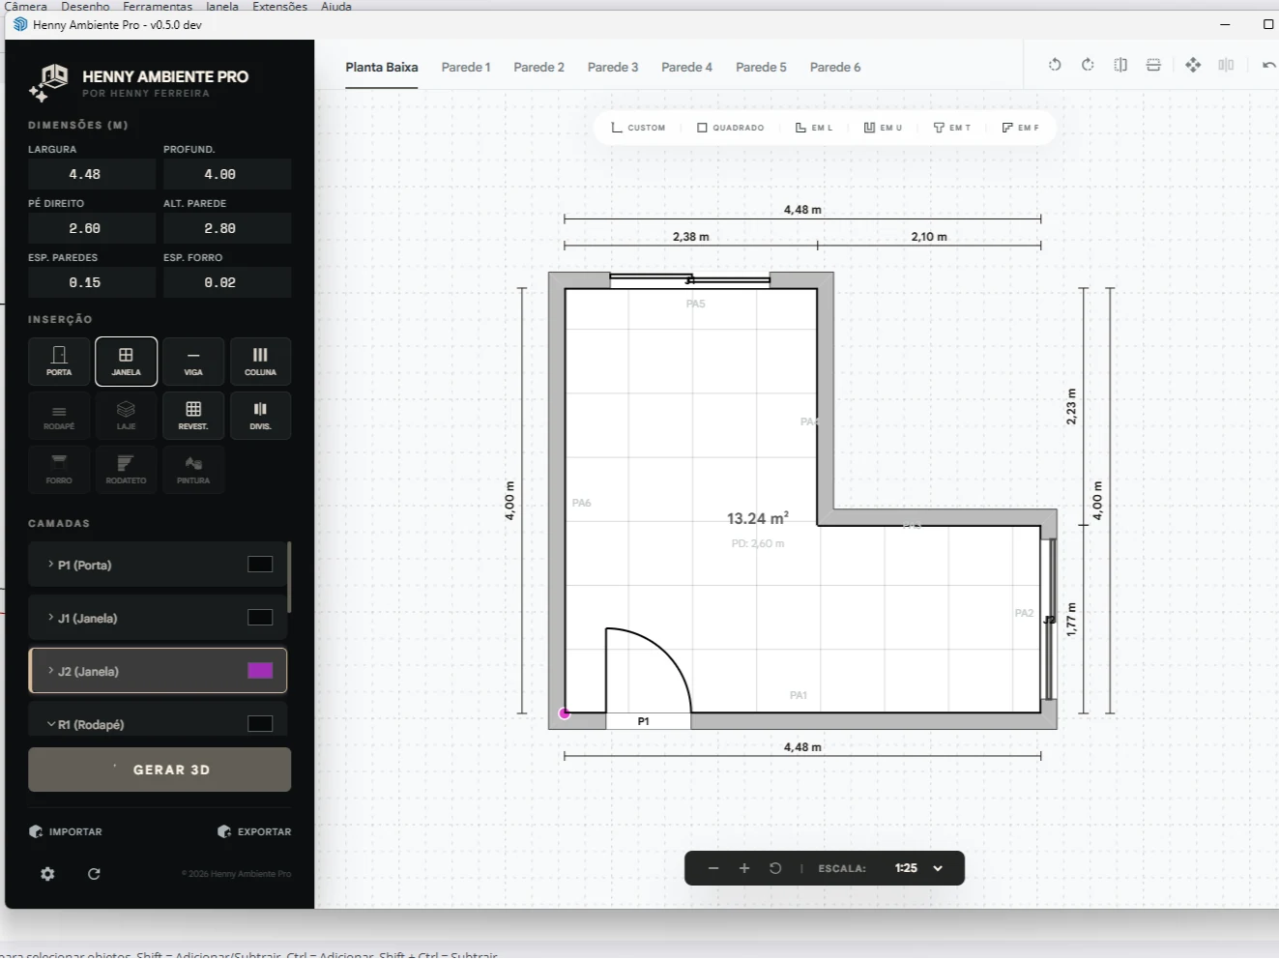Click the P1 (Porta) color swatch

pos(260,565)
